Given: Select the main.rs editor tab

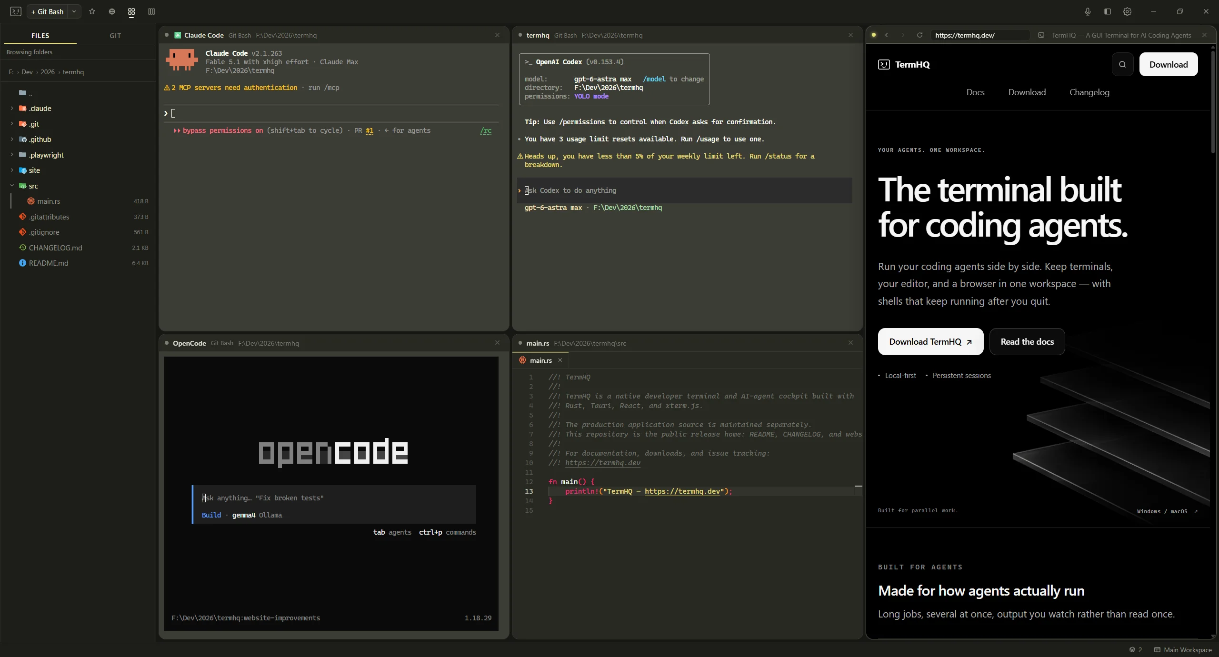Looking at the screenshot, I should [x=540, y=360].
